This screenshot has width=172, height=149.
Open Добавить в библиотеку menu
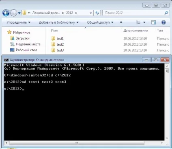pos(59,22)
